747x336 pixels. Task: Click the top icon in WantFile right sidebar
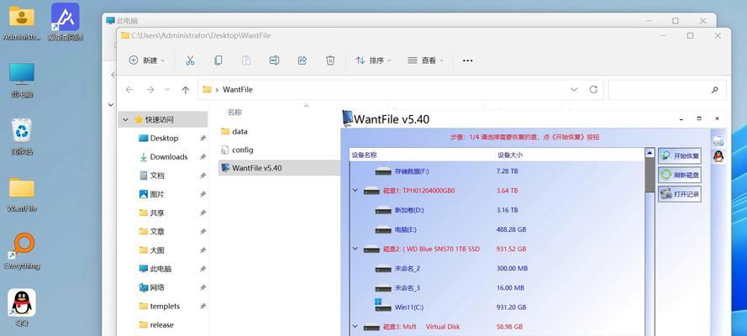tap(718, 141)
